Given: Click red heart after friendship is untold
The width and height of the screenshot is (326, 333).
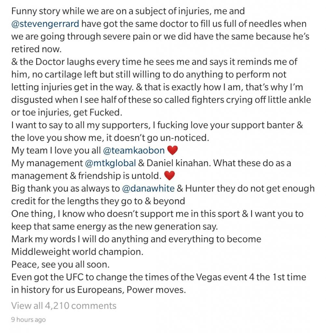Looking at the screenshot, I should coord(170,176).
